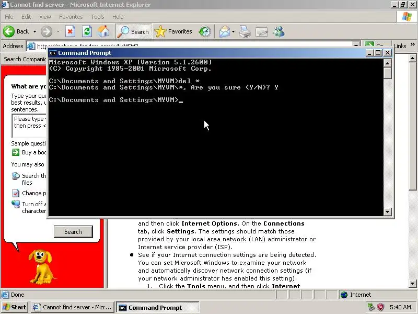
Task: Click the Rover dog search assistant
Action: tap(41, 266)
